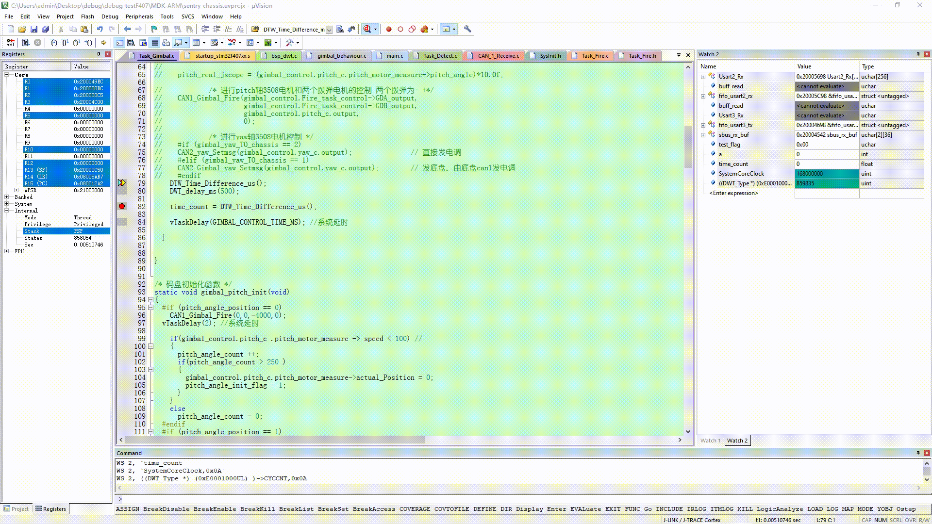
Task: Toggle the Command Window icon
Action: tap(119, 43)
